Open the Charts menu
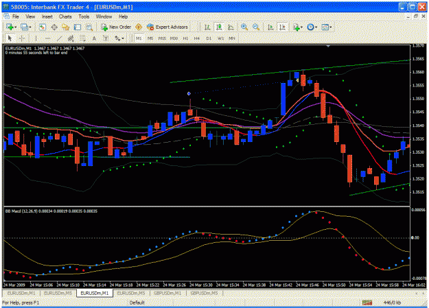 (65, 16)
